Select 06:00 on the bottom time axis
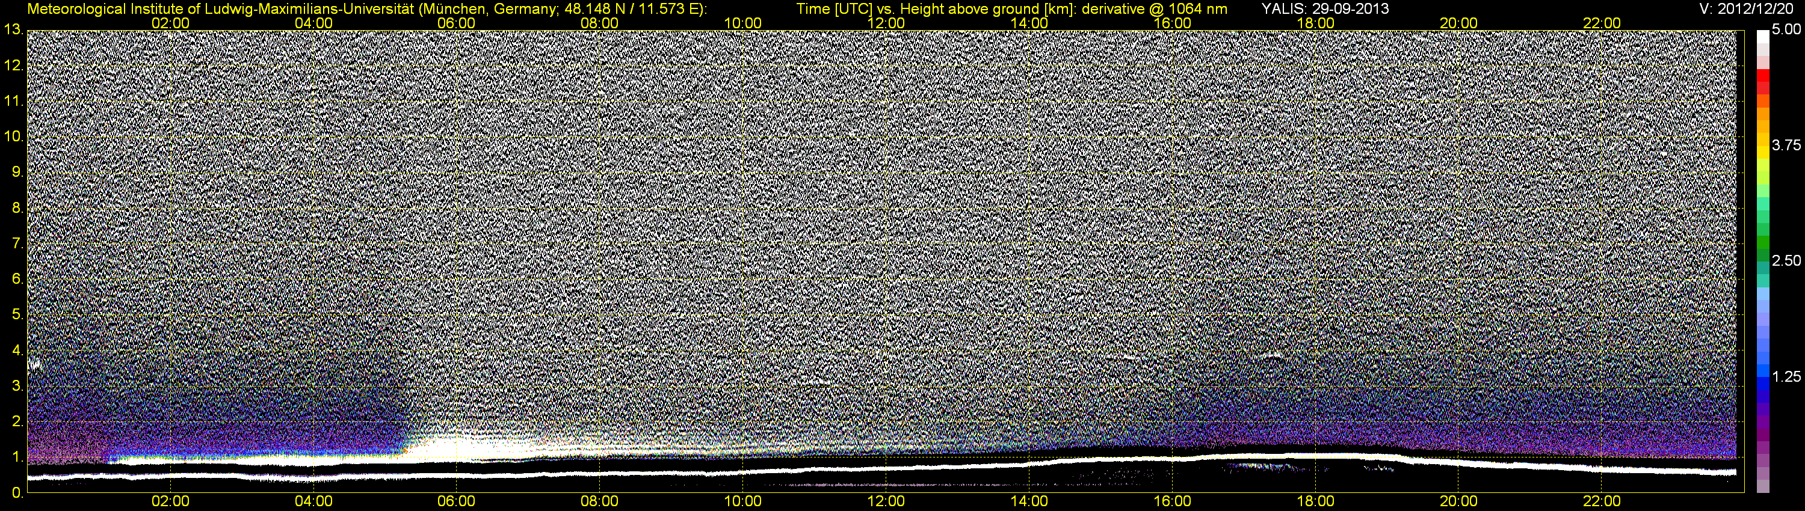The width and height of the screenshot is (1805, 511). tap(456, 502)
